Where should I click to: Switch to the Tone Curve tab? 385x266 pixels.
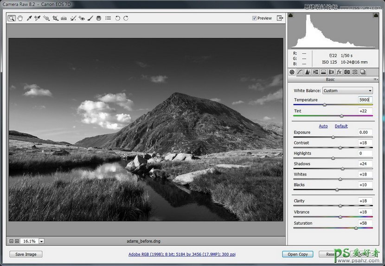(x=300, y=72)
